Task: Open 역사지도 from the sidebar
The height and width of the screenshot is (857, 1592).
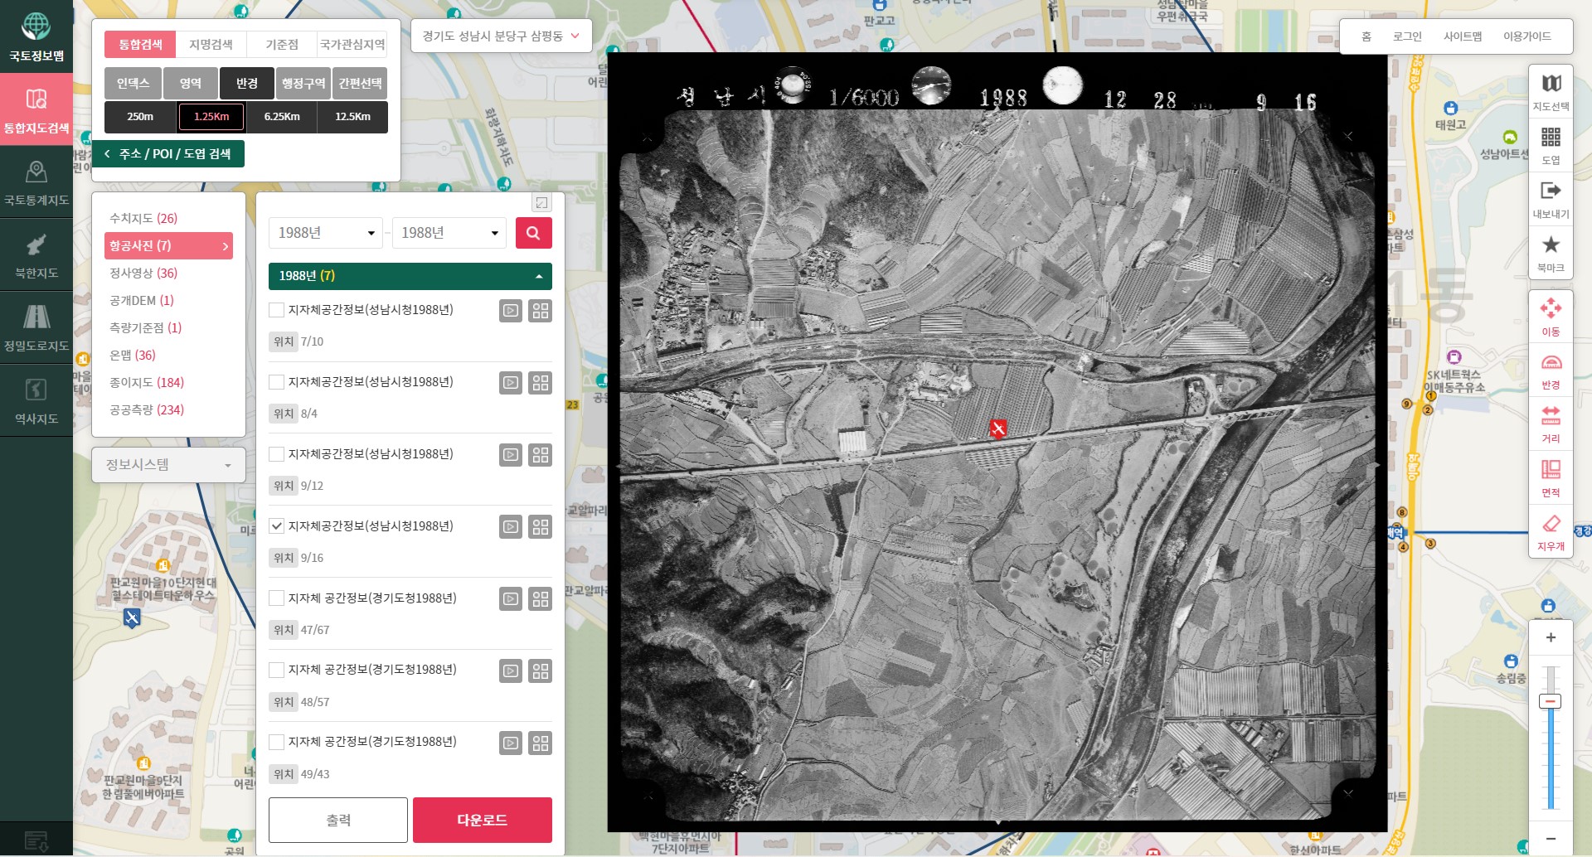Action: (36, 400)
